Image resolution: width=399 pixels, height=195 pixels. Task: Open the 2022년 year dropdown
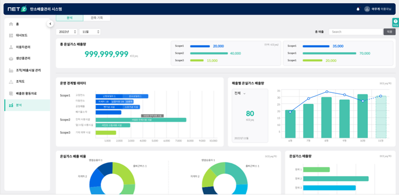[x=66, y=32]
